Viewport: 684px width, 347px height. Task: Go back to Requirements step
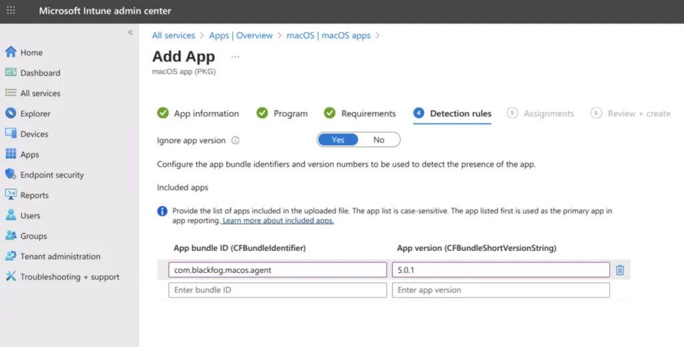368,113
